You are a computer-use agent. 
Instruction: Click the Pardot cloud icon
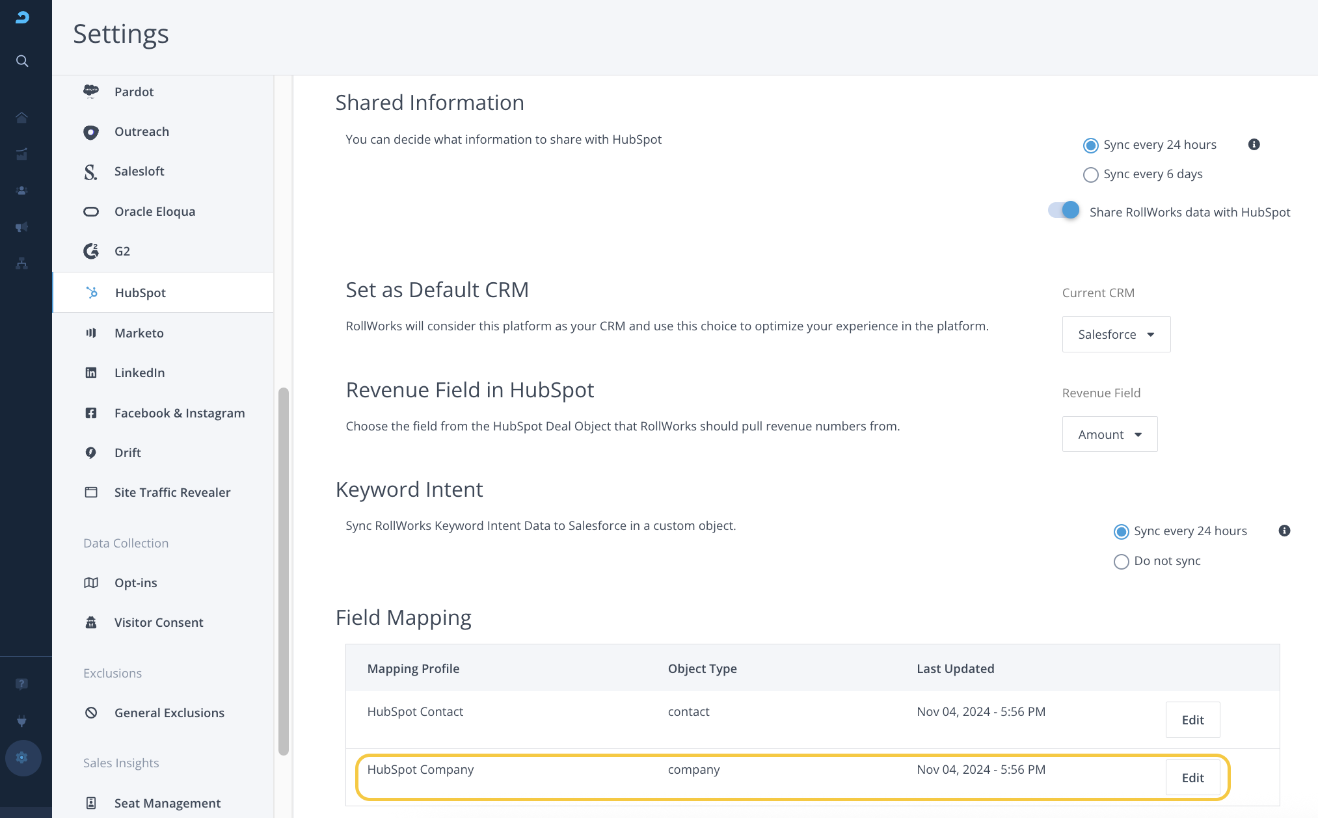tap(91, 92)
